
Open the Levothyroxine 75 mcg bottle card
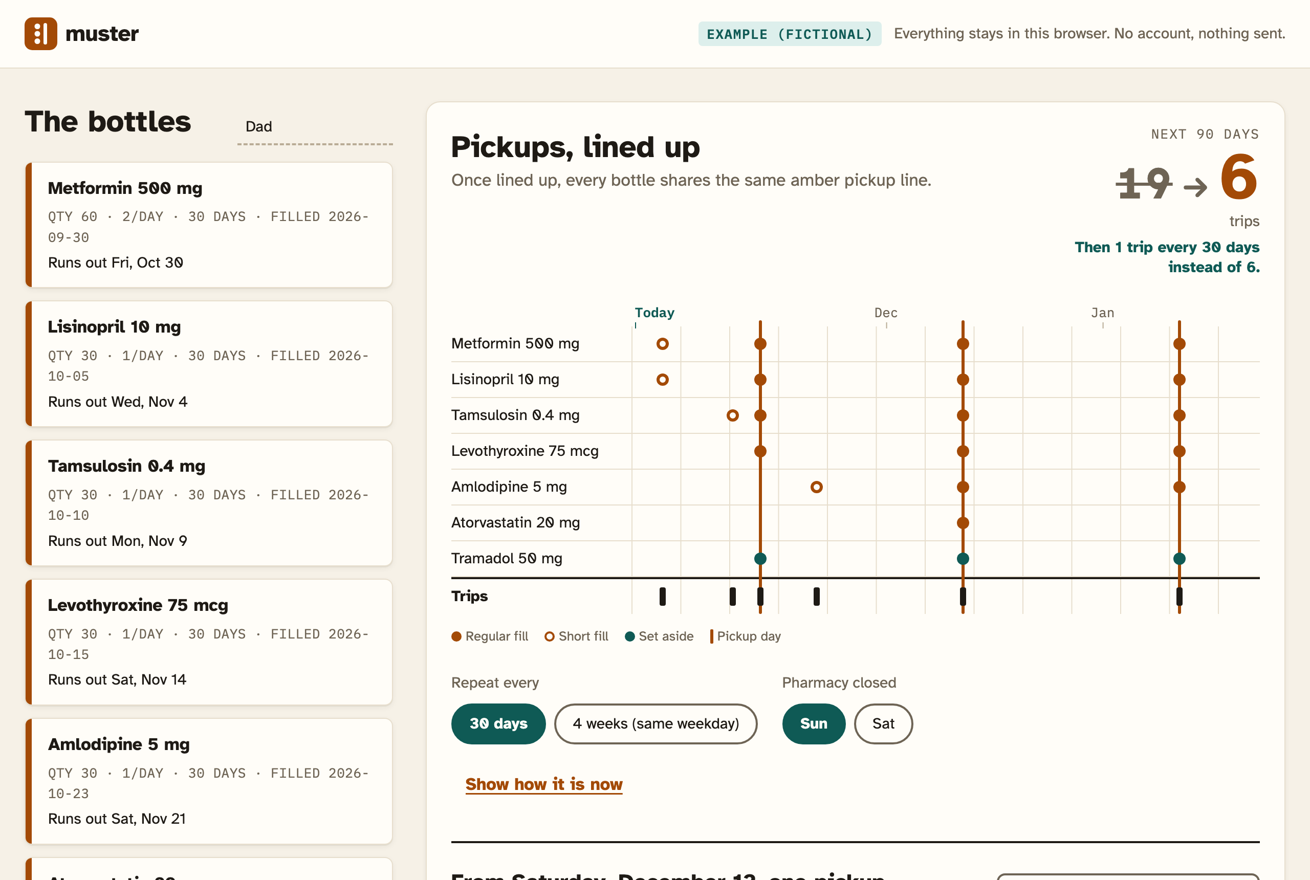pyautogui.click(x=209, y=642)
